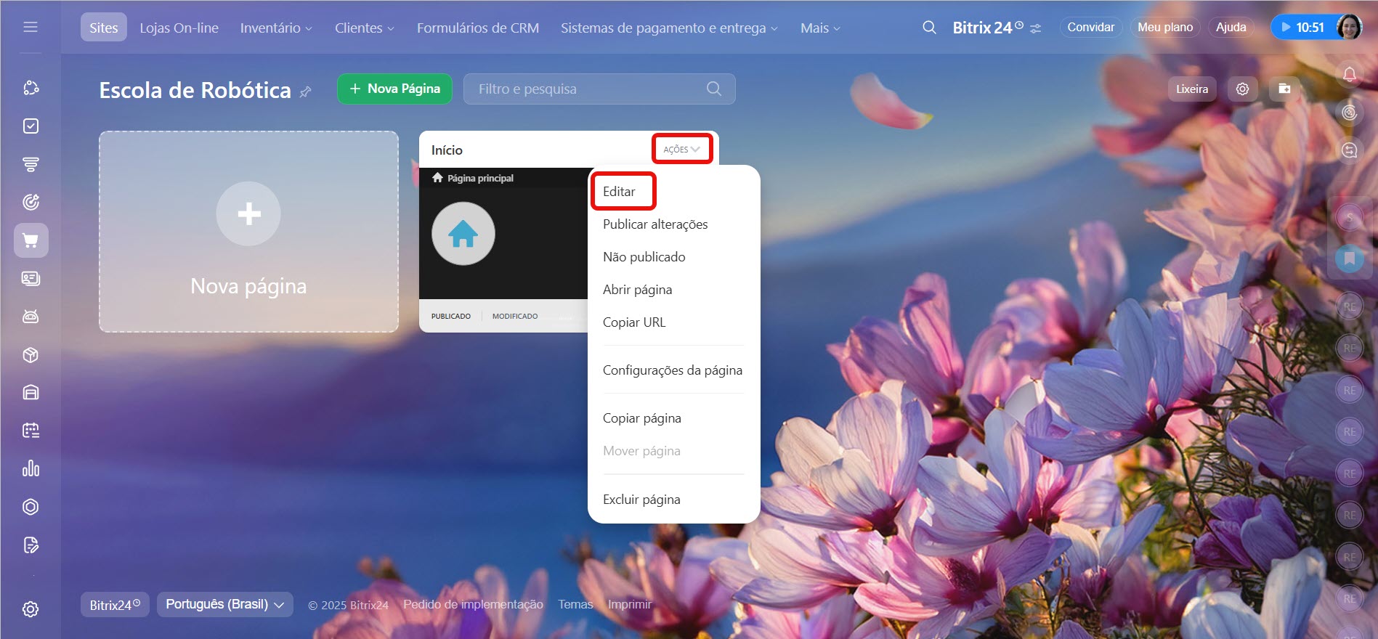Pin the Escola de Robótica page title
Image resolution: width=1378 pixels, height=639 pixels.
tap(306, 91)
